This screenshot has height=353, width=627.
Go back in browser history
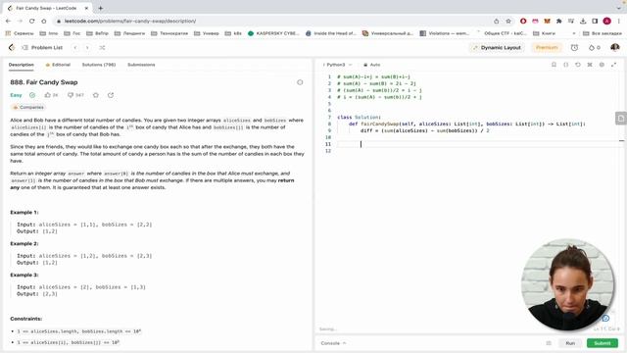(x=9, y=21)
